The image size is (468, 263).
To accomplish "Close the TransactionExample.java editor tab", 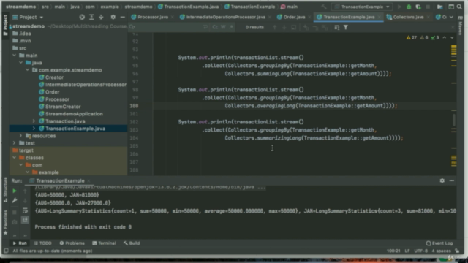I will pyautogui.click(x=379, y=17).
